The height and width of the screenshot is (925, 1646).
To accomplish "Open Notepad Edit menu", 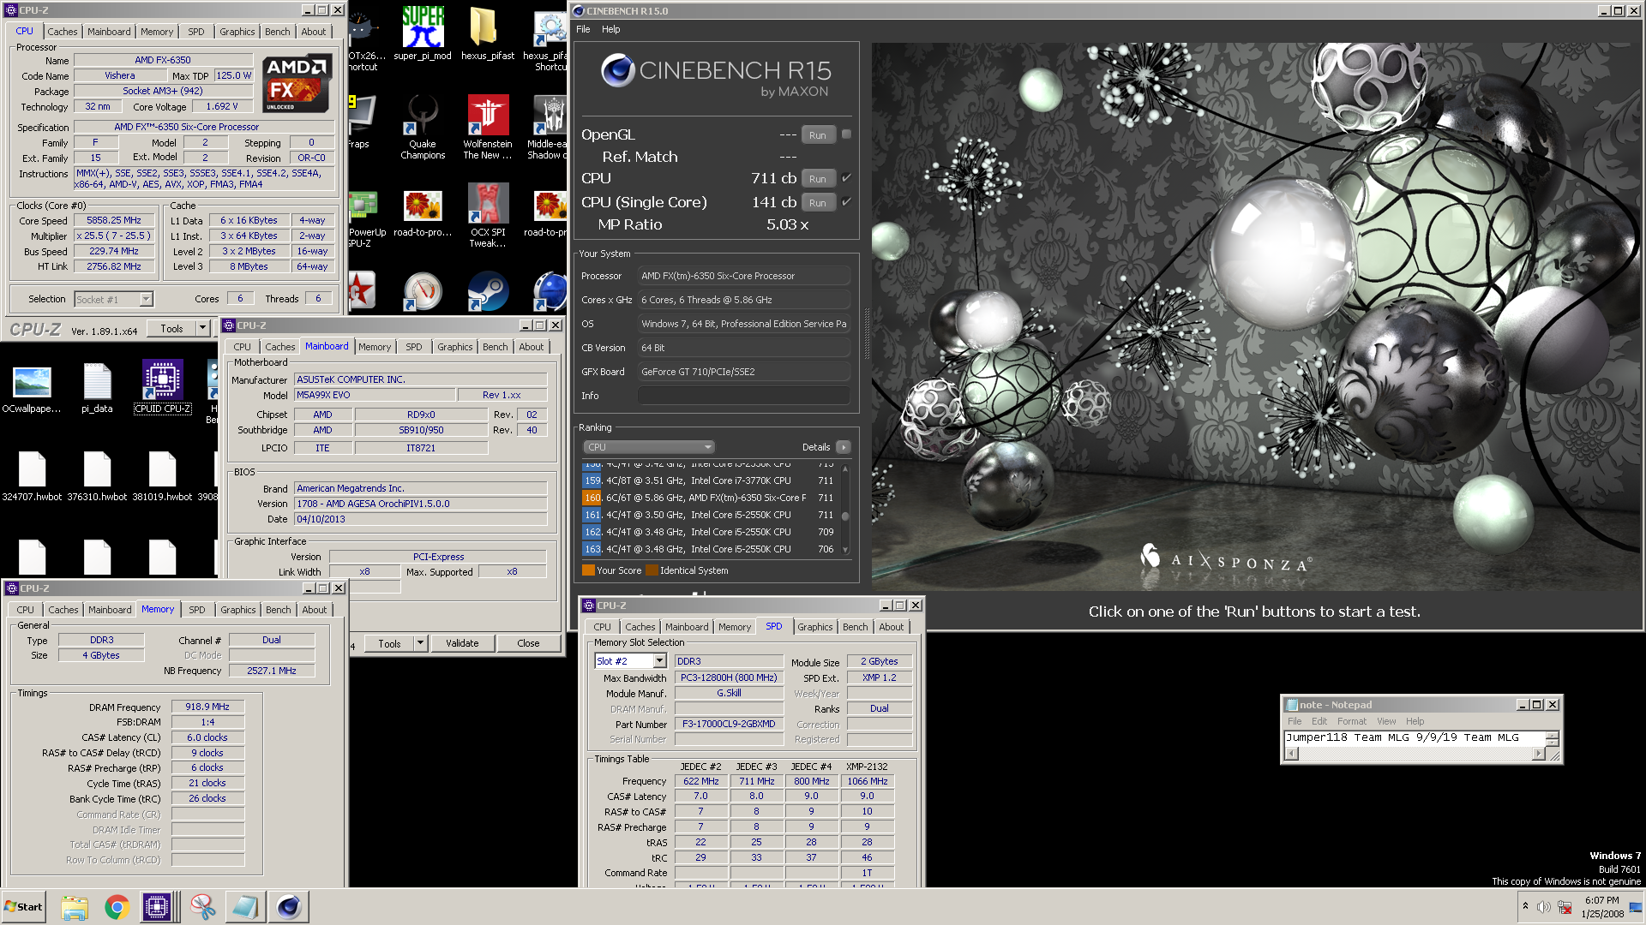I will point(1319,721).
